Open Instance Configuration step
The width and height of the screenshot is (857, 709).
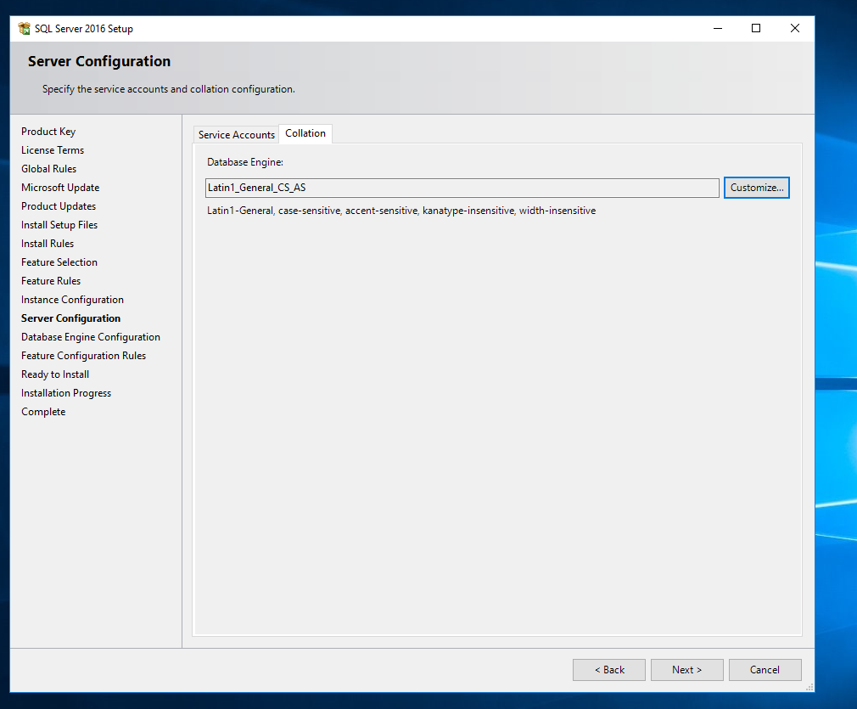(x=72, y=300)
